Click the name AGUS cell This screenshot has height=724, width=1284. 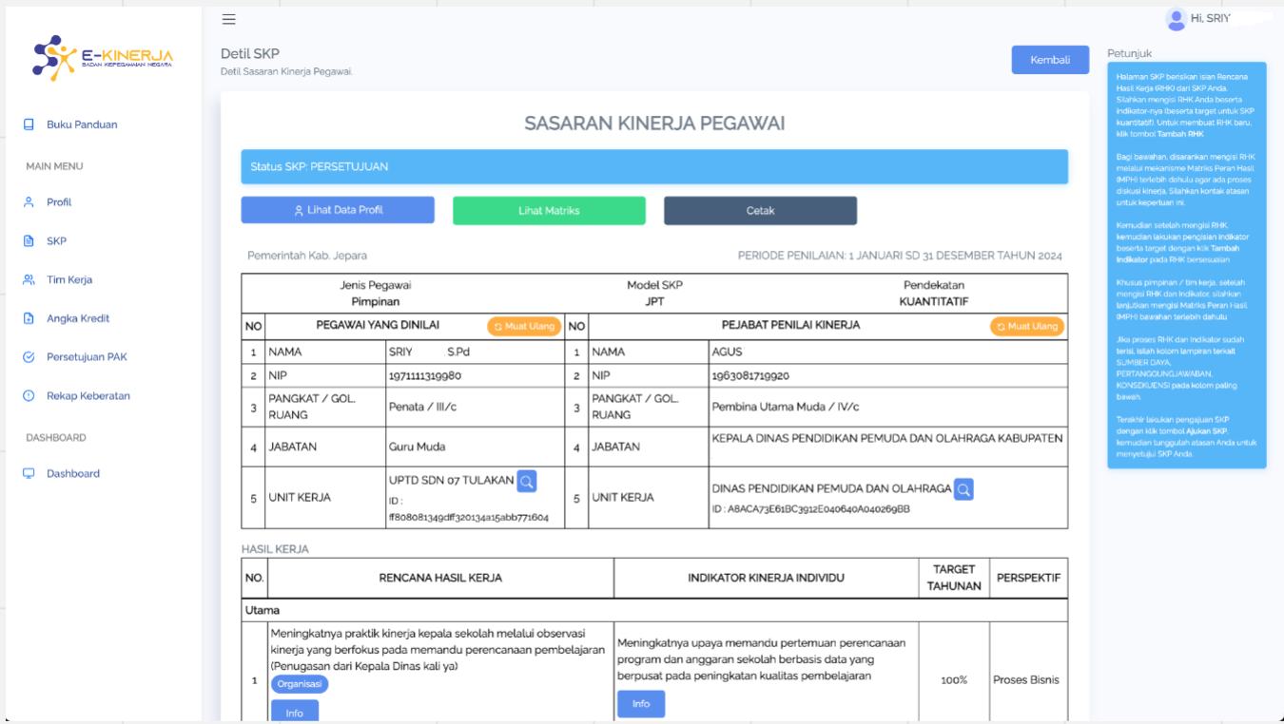887,352
